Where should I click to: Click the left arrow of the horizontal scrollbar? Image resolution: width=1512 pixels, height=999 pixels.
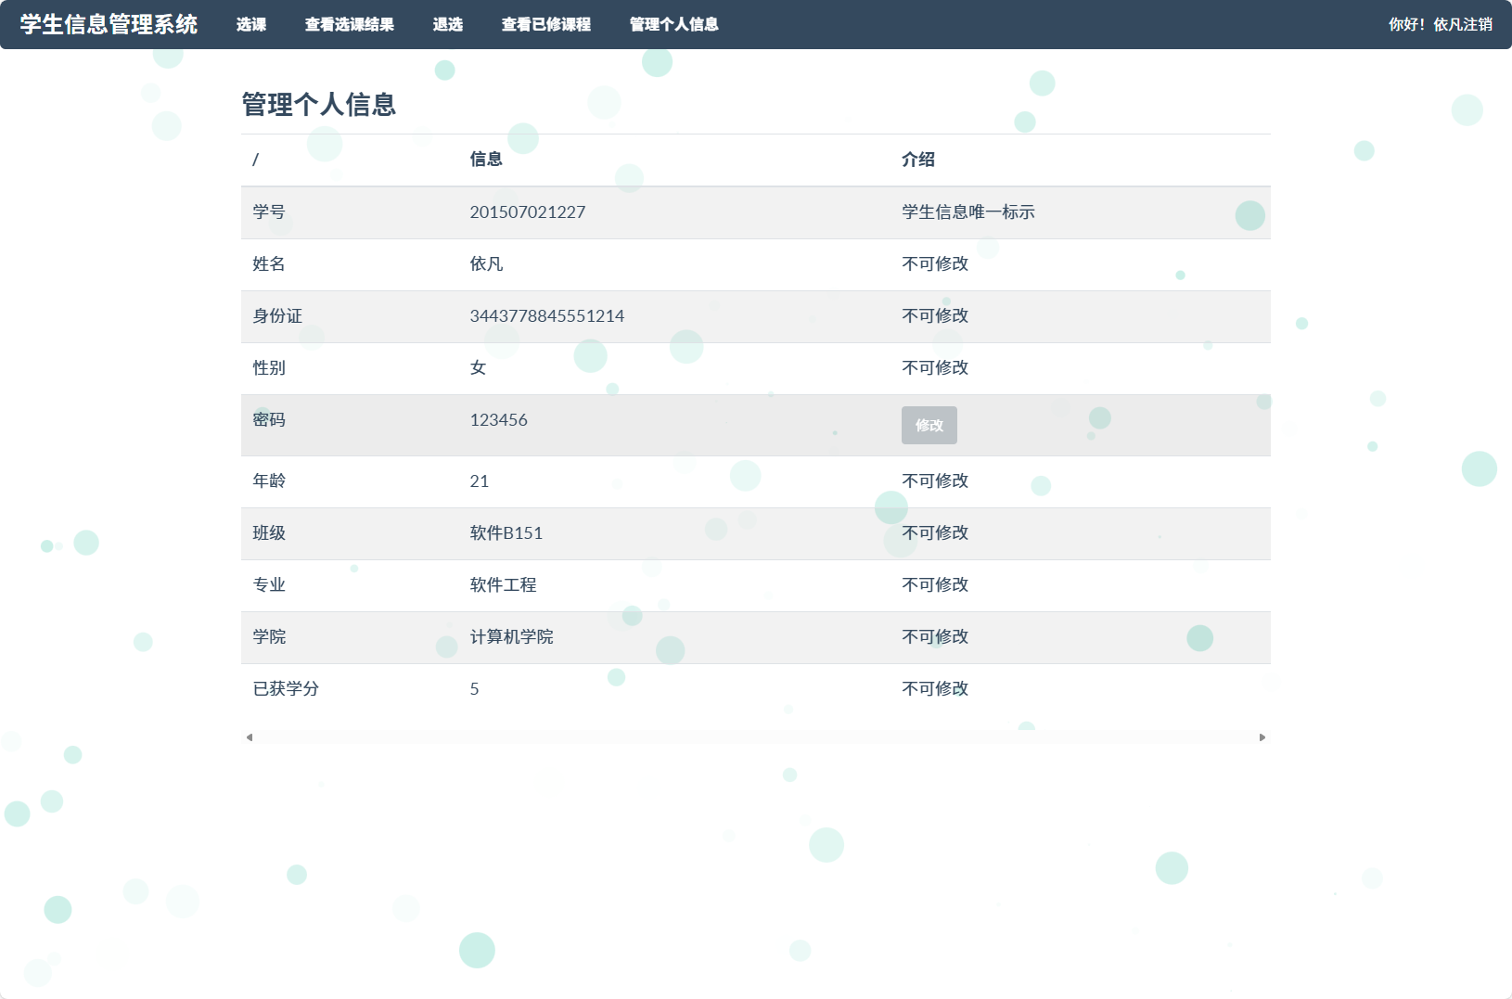(248, 737)
